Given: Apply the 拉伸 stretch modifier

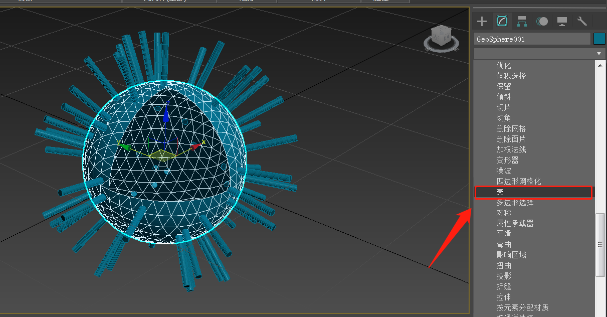Looking at the screenshot, I should pyautogui.click(x=504, y=297).
